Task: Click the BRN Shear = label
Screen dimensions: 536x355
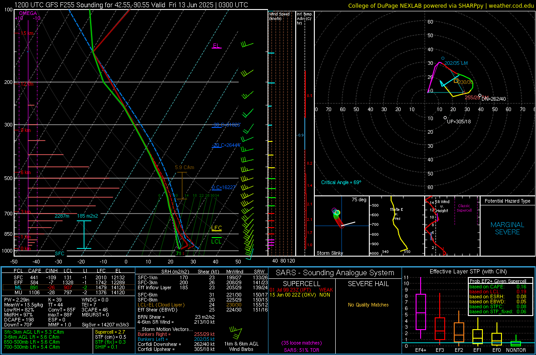Action: tap(151, 317)
